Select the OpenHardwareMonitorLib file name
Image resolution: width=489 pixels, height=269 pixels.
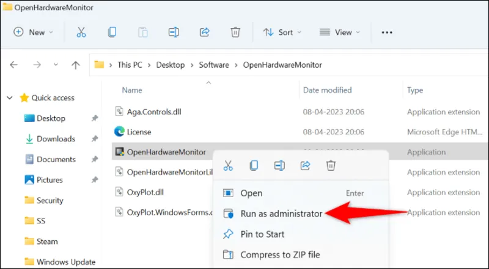coord(170,172)
